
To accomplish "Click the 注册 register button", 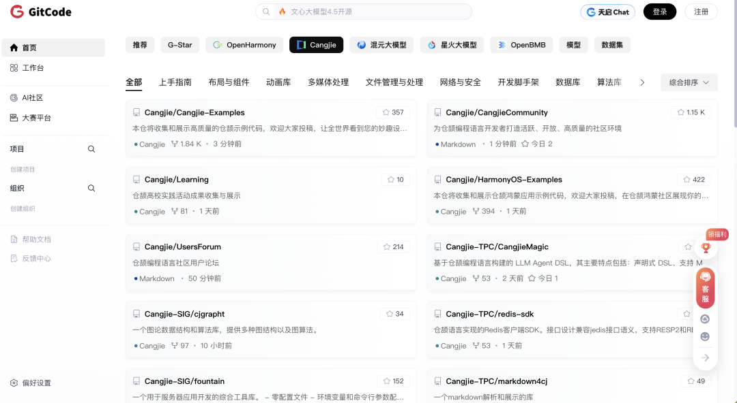I will [702, 12].
